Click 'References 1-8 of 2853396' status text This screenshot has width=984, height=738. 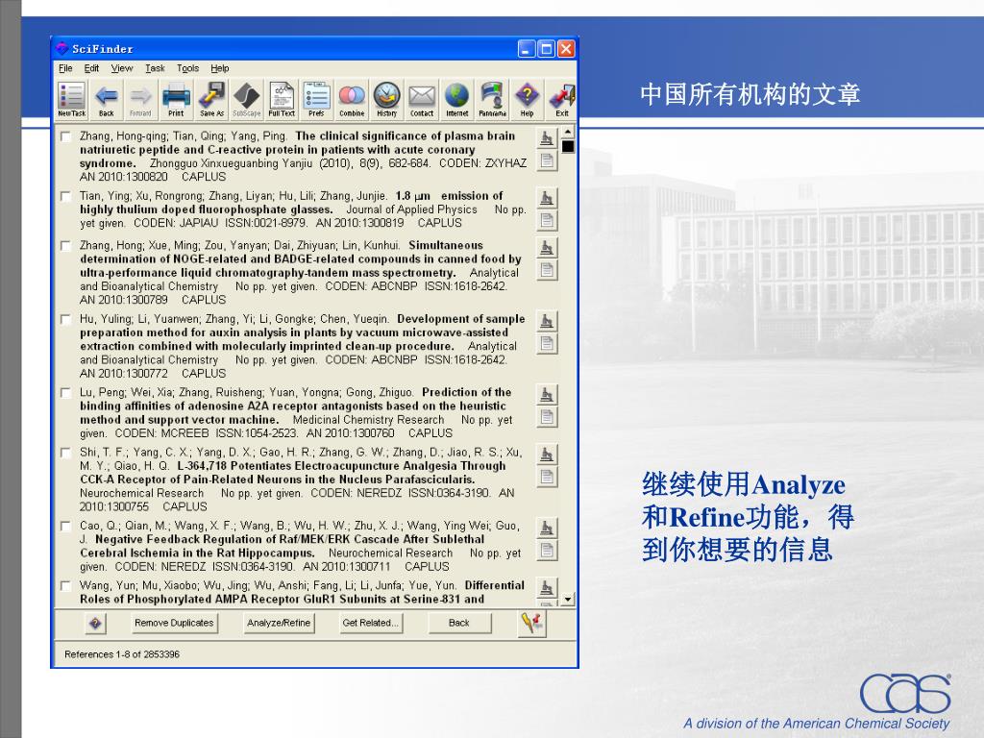point(122,654)
